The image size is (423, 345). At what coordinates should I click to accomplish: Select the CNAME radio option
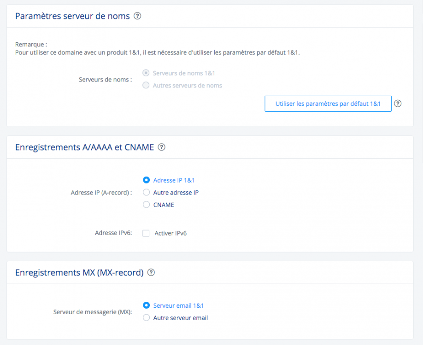tap(147, 205)
